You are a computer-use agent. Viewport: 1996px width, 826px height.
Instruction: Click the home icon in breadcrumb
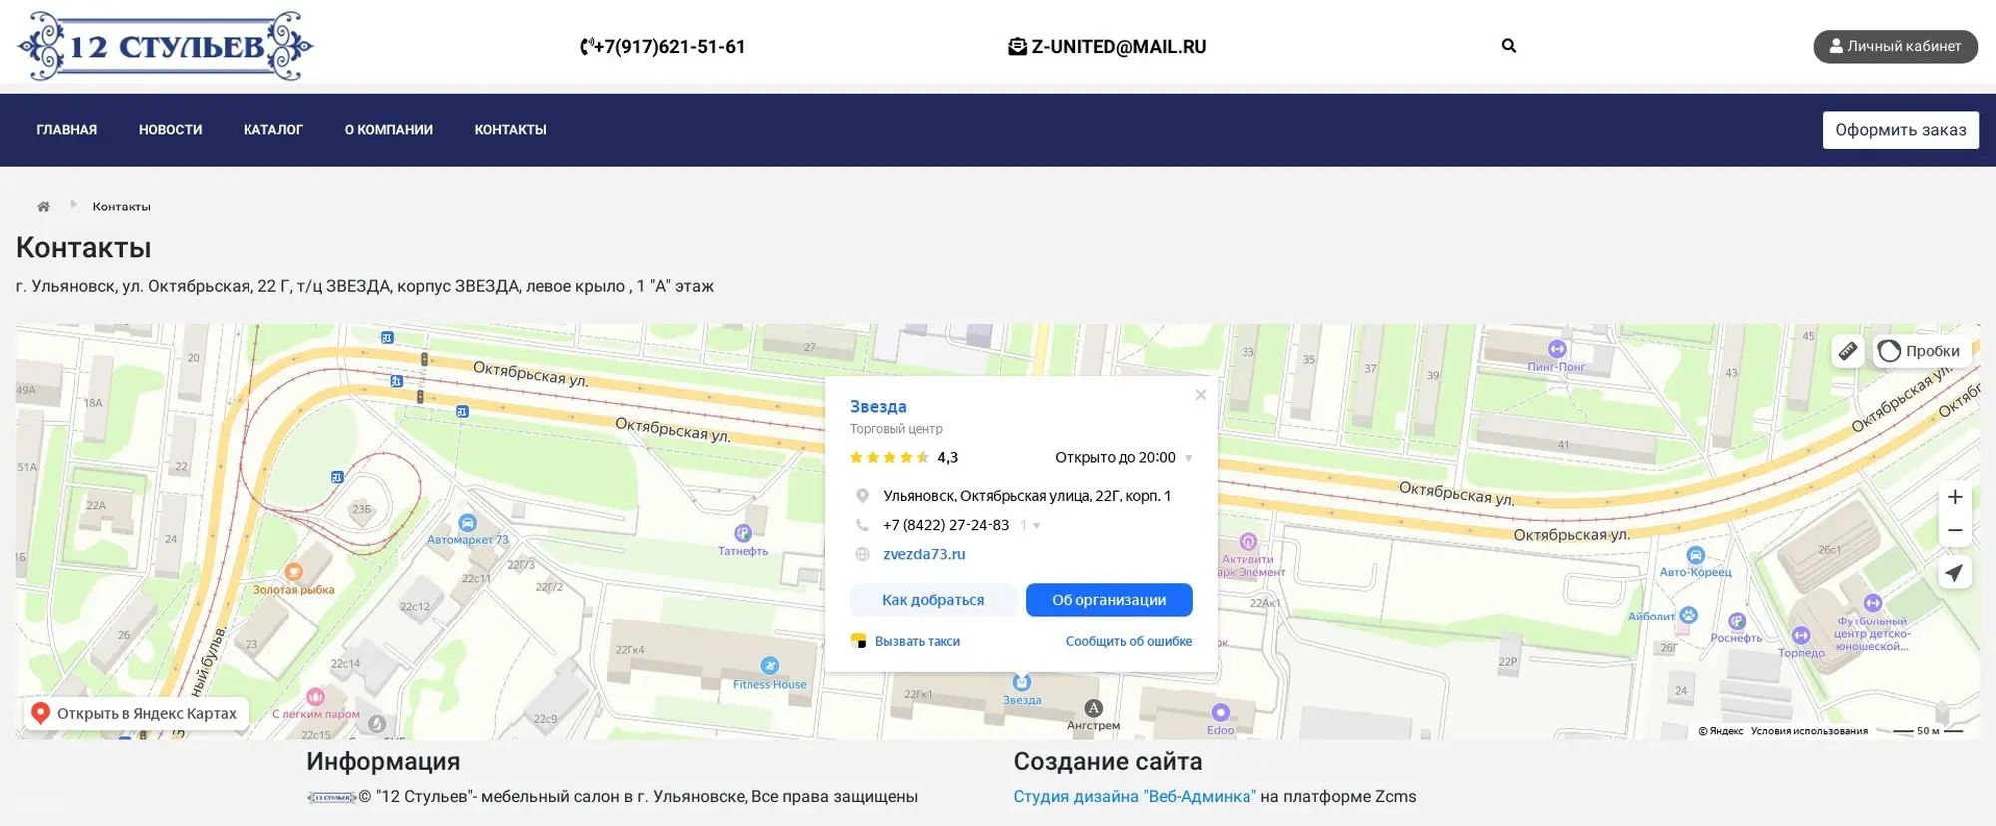(43, 206)
